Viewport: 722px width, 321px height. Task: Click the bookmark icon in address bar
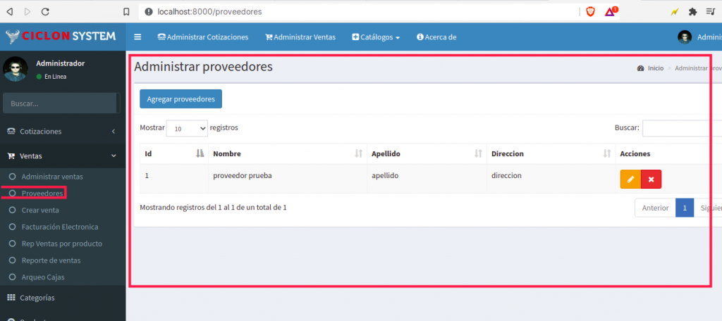(x=126, y=11)
